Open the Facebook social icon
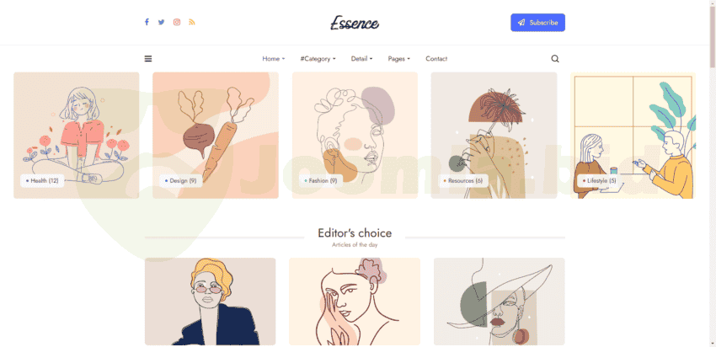 tap(147, 22)
